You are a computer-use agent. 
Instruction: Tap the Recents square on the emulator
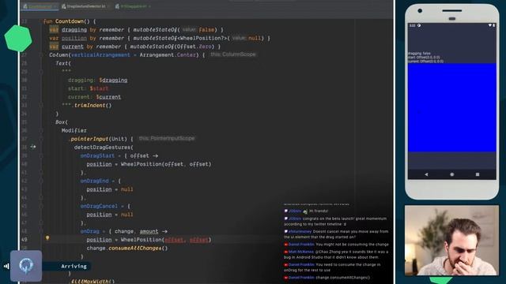[x=478, y=174]
